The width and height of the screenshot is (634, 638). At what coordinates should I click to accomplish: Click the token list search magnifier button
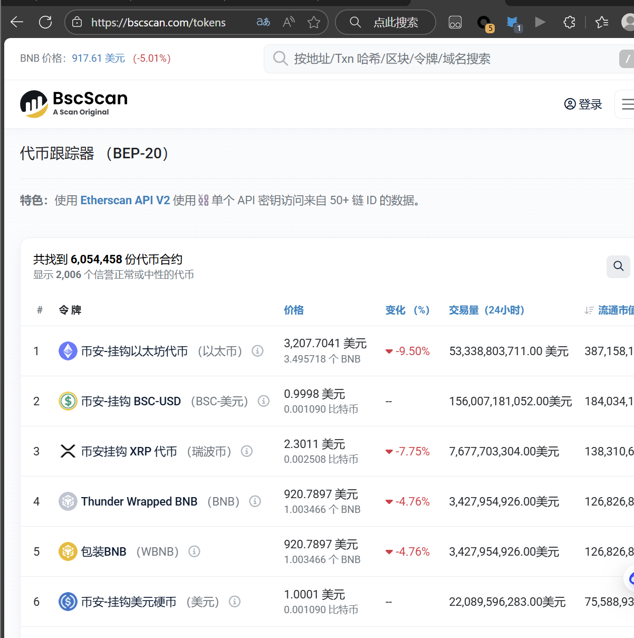pos(618,266)
